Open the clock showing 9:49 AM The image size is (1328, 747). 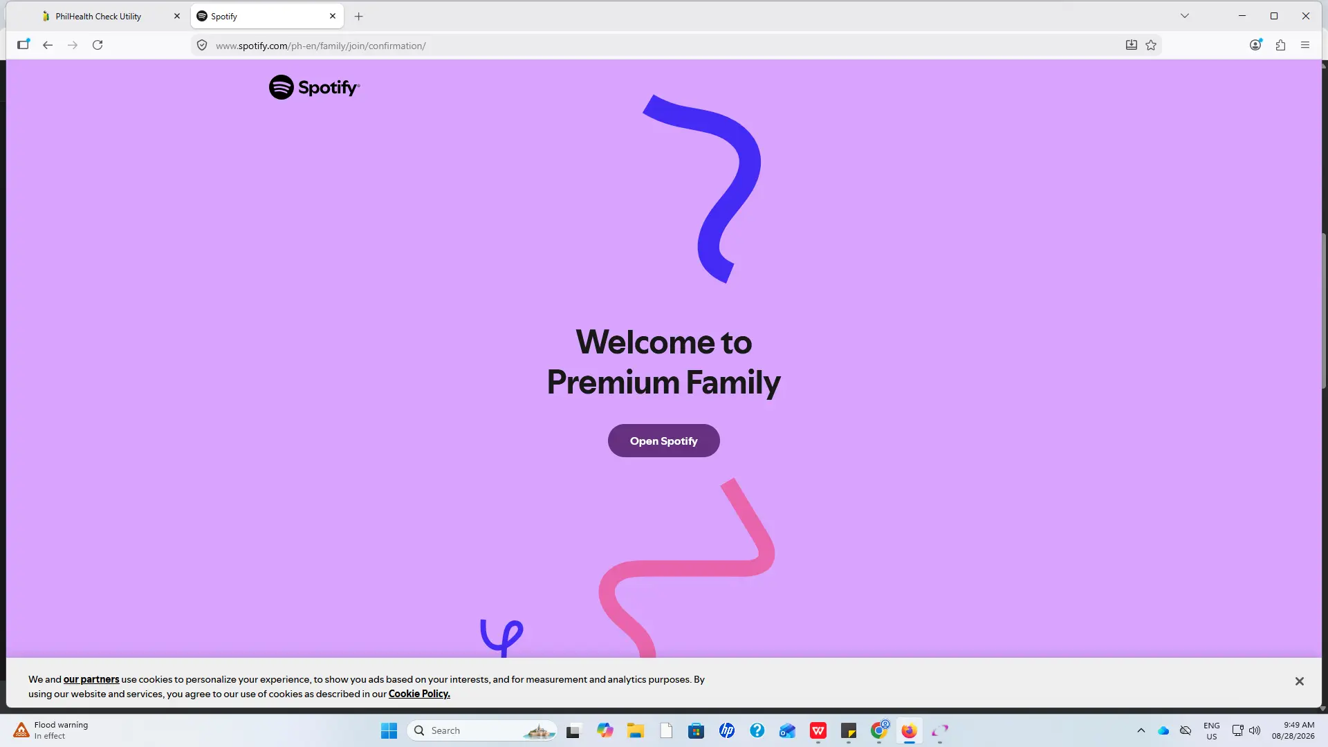coord(1293,730)
